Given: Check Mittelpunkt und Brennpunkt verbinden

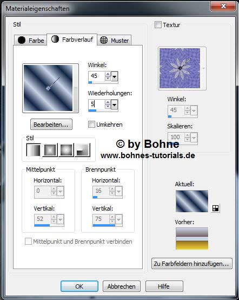Looking at the screenshot, I should 28,242.
